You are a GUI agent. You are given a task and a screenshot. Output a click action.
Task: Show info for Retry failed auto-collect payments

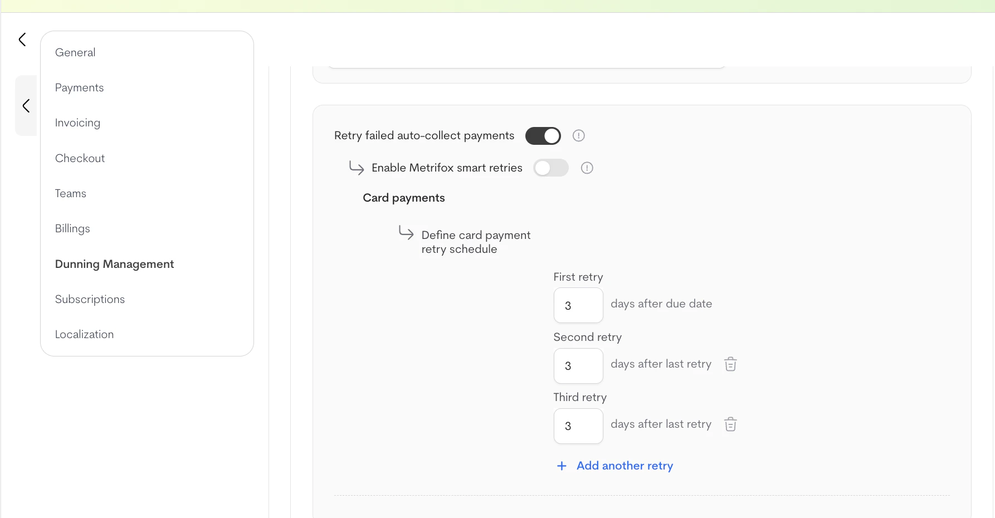(x=579, y=135)
